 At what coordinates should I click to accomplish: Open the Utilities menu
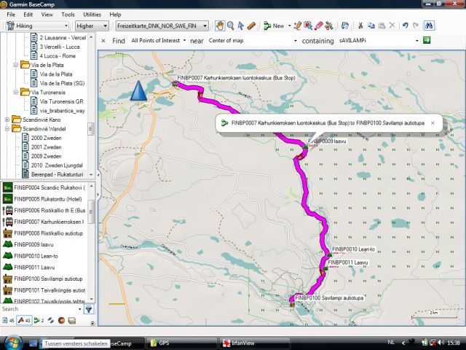coord(92,14)
